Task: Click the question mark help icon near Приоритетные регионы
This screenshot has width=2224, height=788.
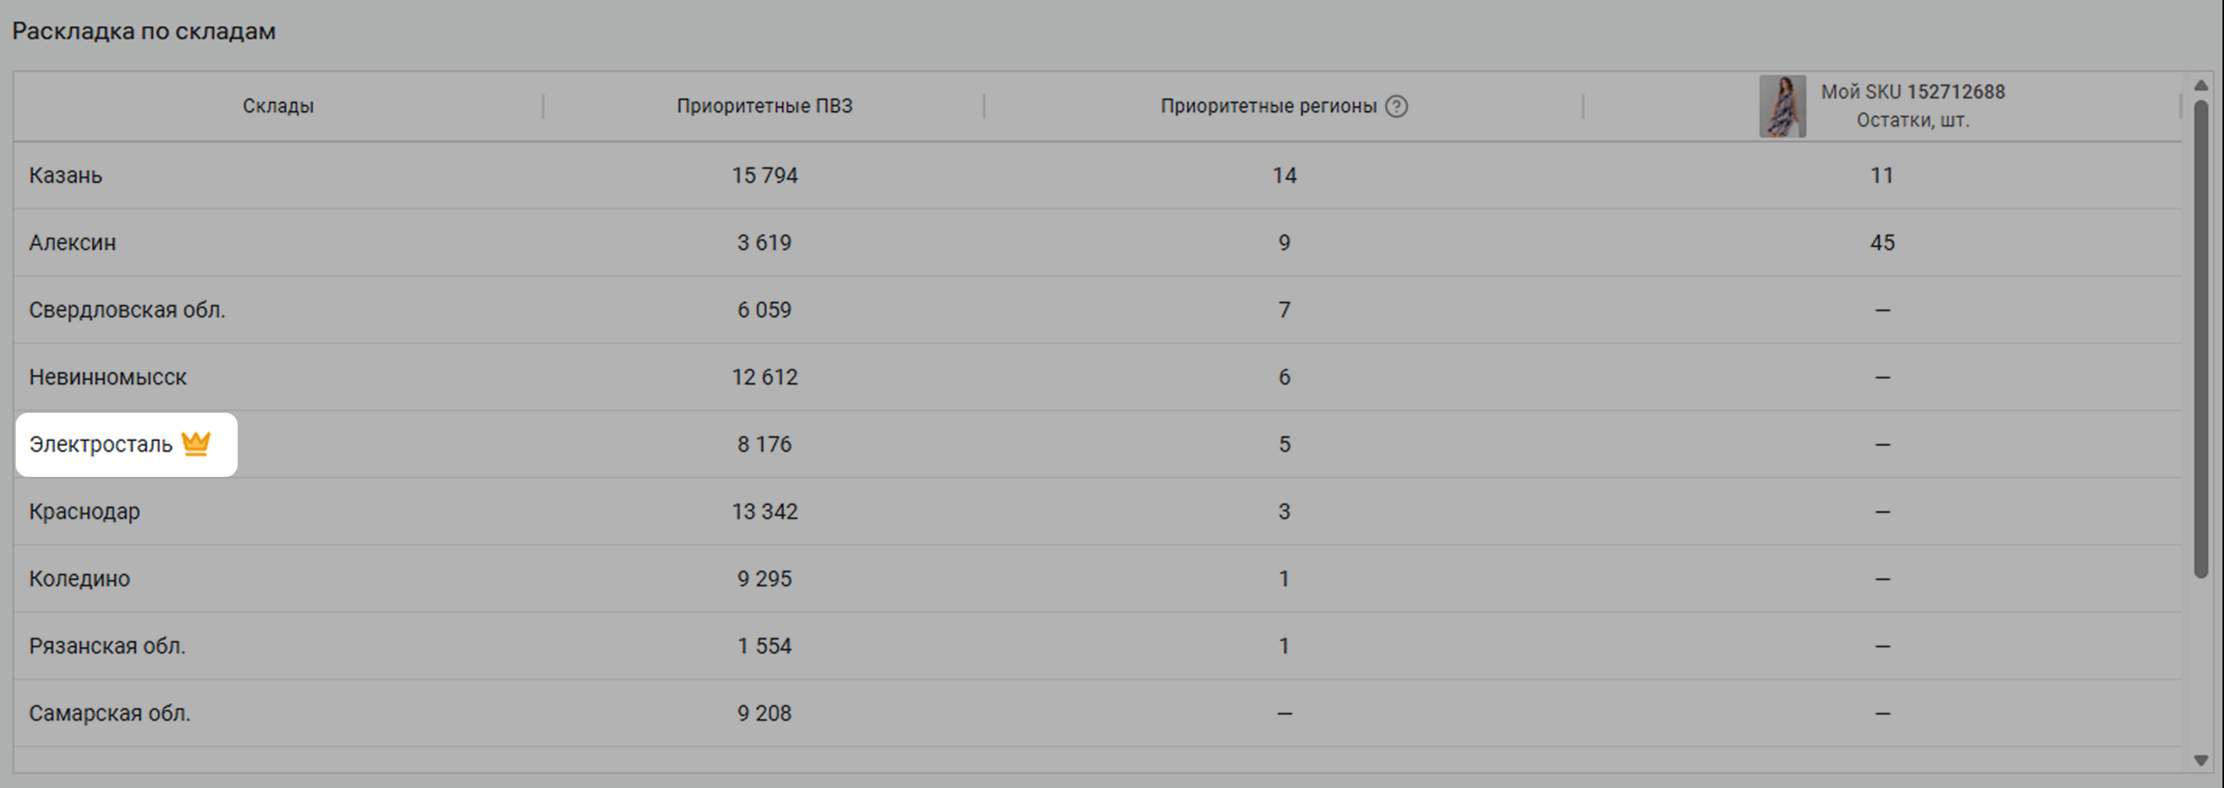Action: click(1396, 106)
